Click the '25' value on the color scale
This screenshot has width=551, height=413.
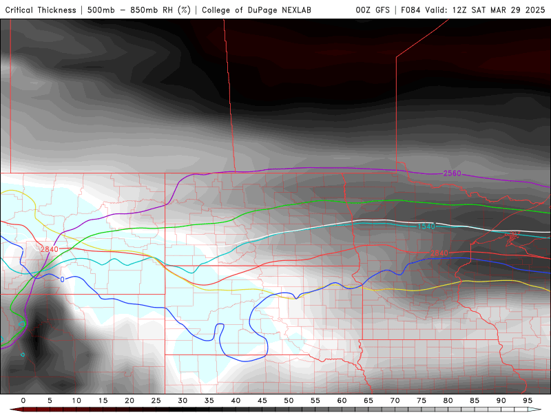156,401
